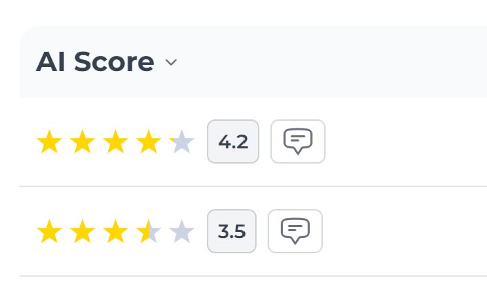Open the comment icon beside the 4.2 score
The image size is (487, 294).
click(297, 141)
